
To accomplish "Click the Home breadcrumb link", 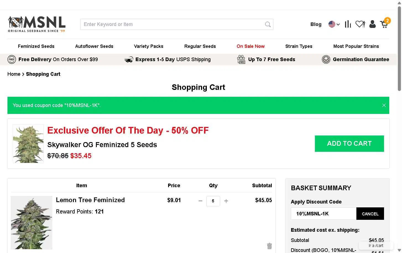I will [x=14, y=74].
